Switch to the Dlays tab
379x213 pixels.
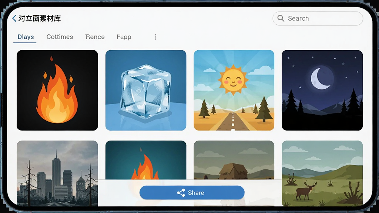click(x=26, y=37)
